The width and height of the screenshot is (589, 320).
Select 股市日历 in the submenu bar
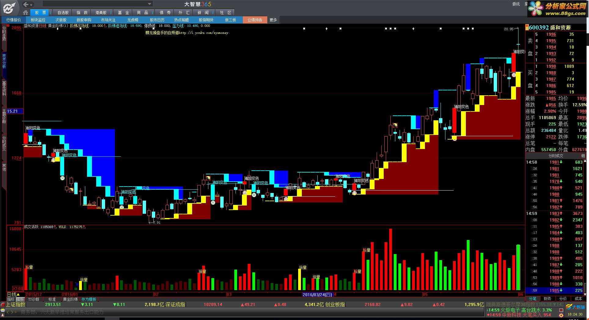pos(157,20)
